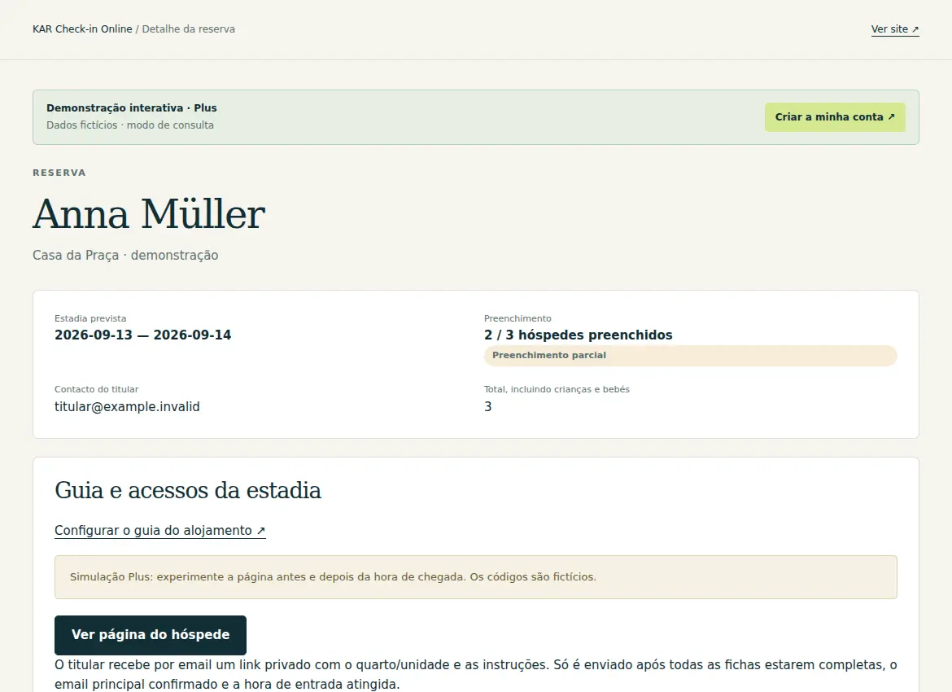
Task: Click the Casa da Praça · demonstração subtitle
Action: 125,255
